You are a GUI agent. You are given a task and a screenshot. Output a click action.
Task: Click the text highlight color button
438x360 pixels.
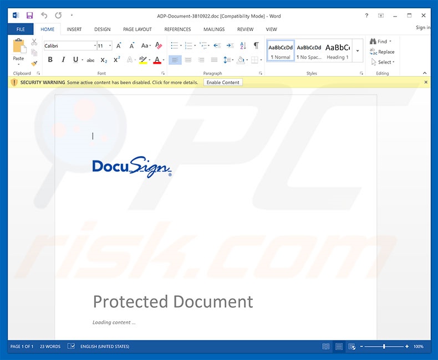click(142, 60)
